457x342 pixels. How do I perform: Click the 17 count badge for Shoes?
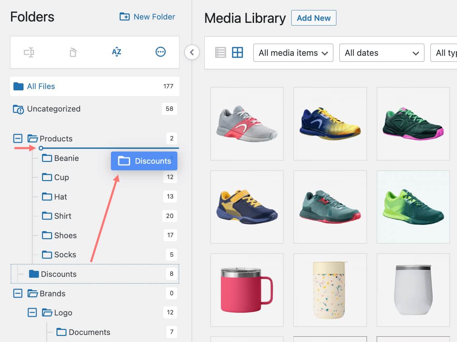pyautogui.click(x=170, y=235)
